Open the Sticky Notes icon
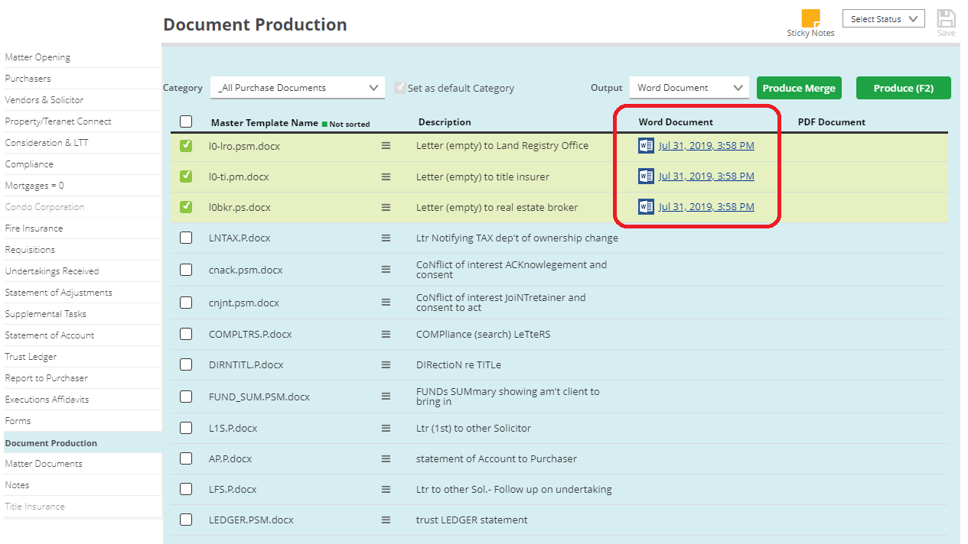This screenshot has height=544, width=968. 810,18
